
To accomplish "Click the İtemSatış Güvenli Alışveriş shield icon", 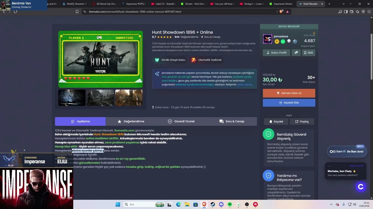I will tap(268, 134).
